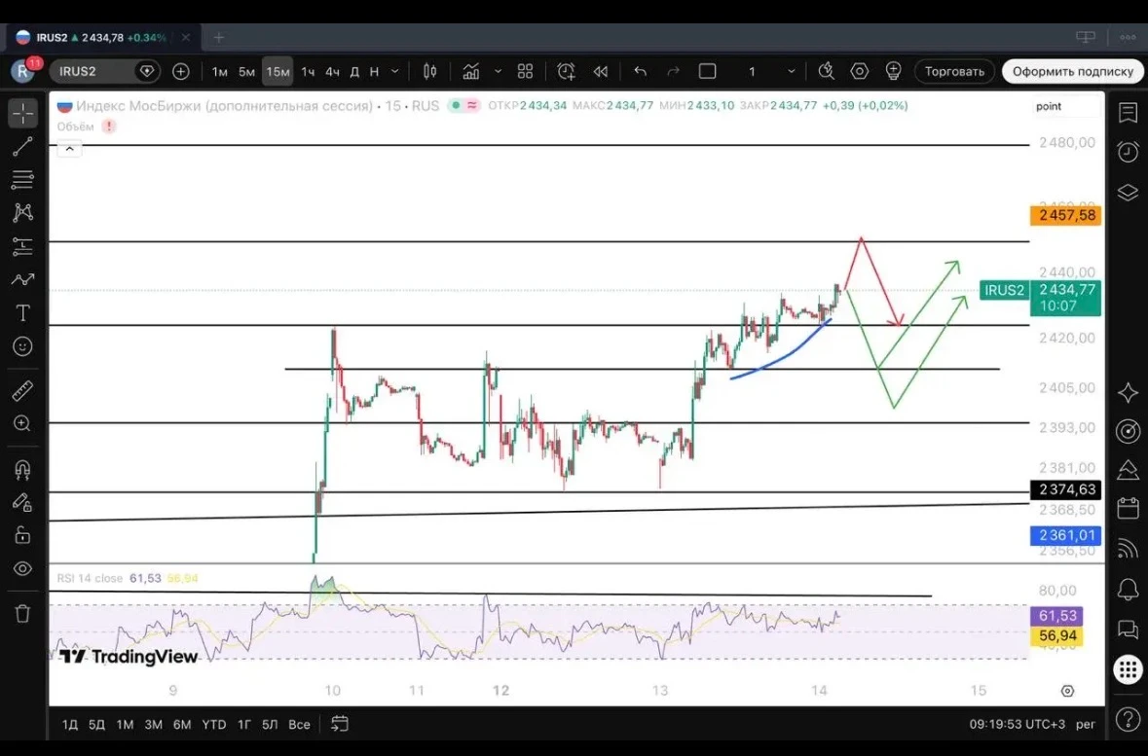The image size is (1148, 756).
Task: Set the YTD date range
Action: click(214, 724)
